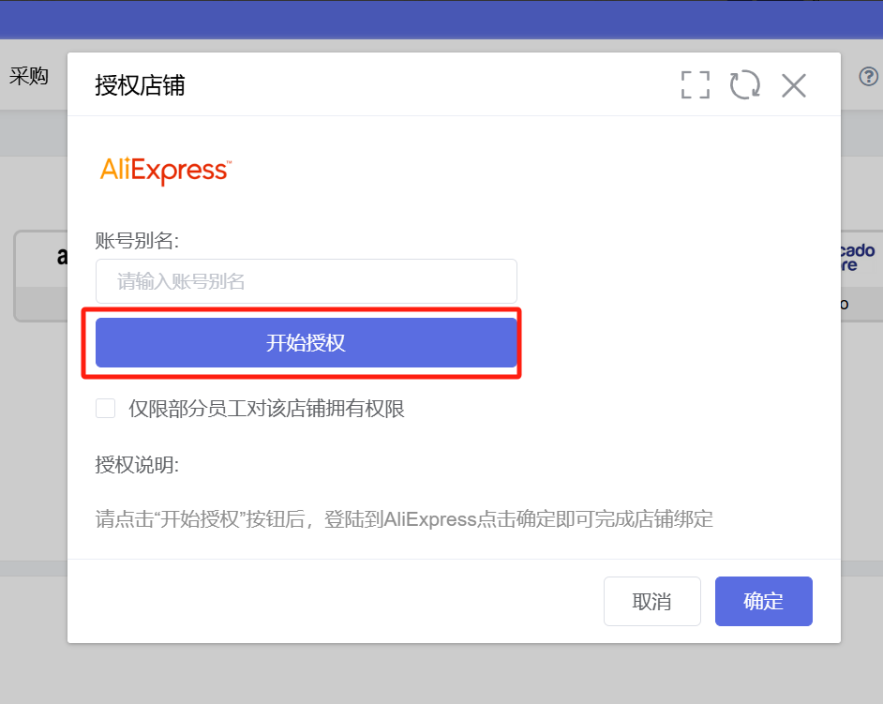Tick the 仅限部分员工 permission checkbox
883x704 pixels.
coord(105,409)
